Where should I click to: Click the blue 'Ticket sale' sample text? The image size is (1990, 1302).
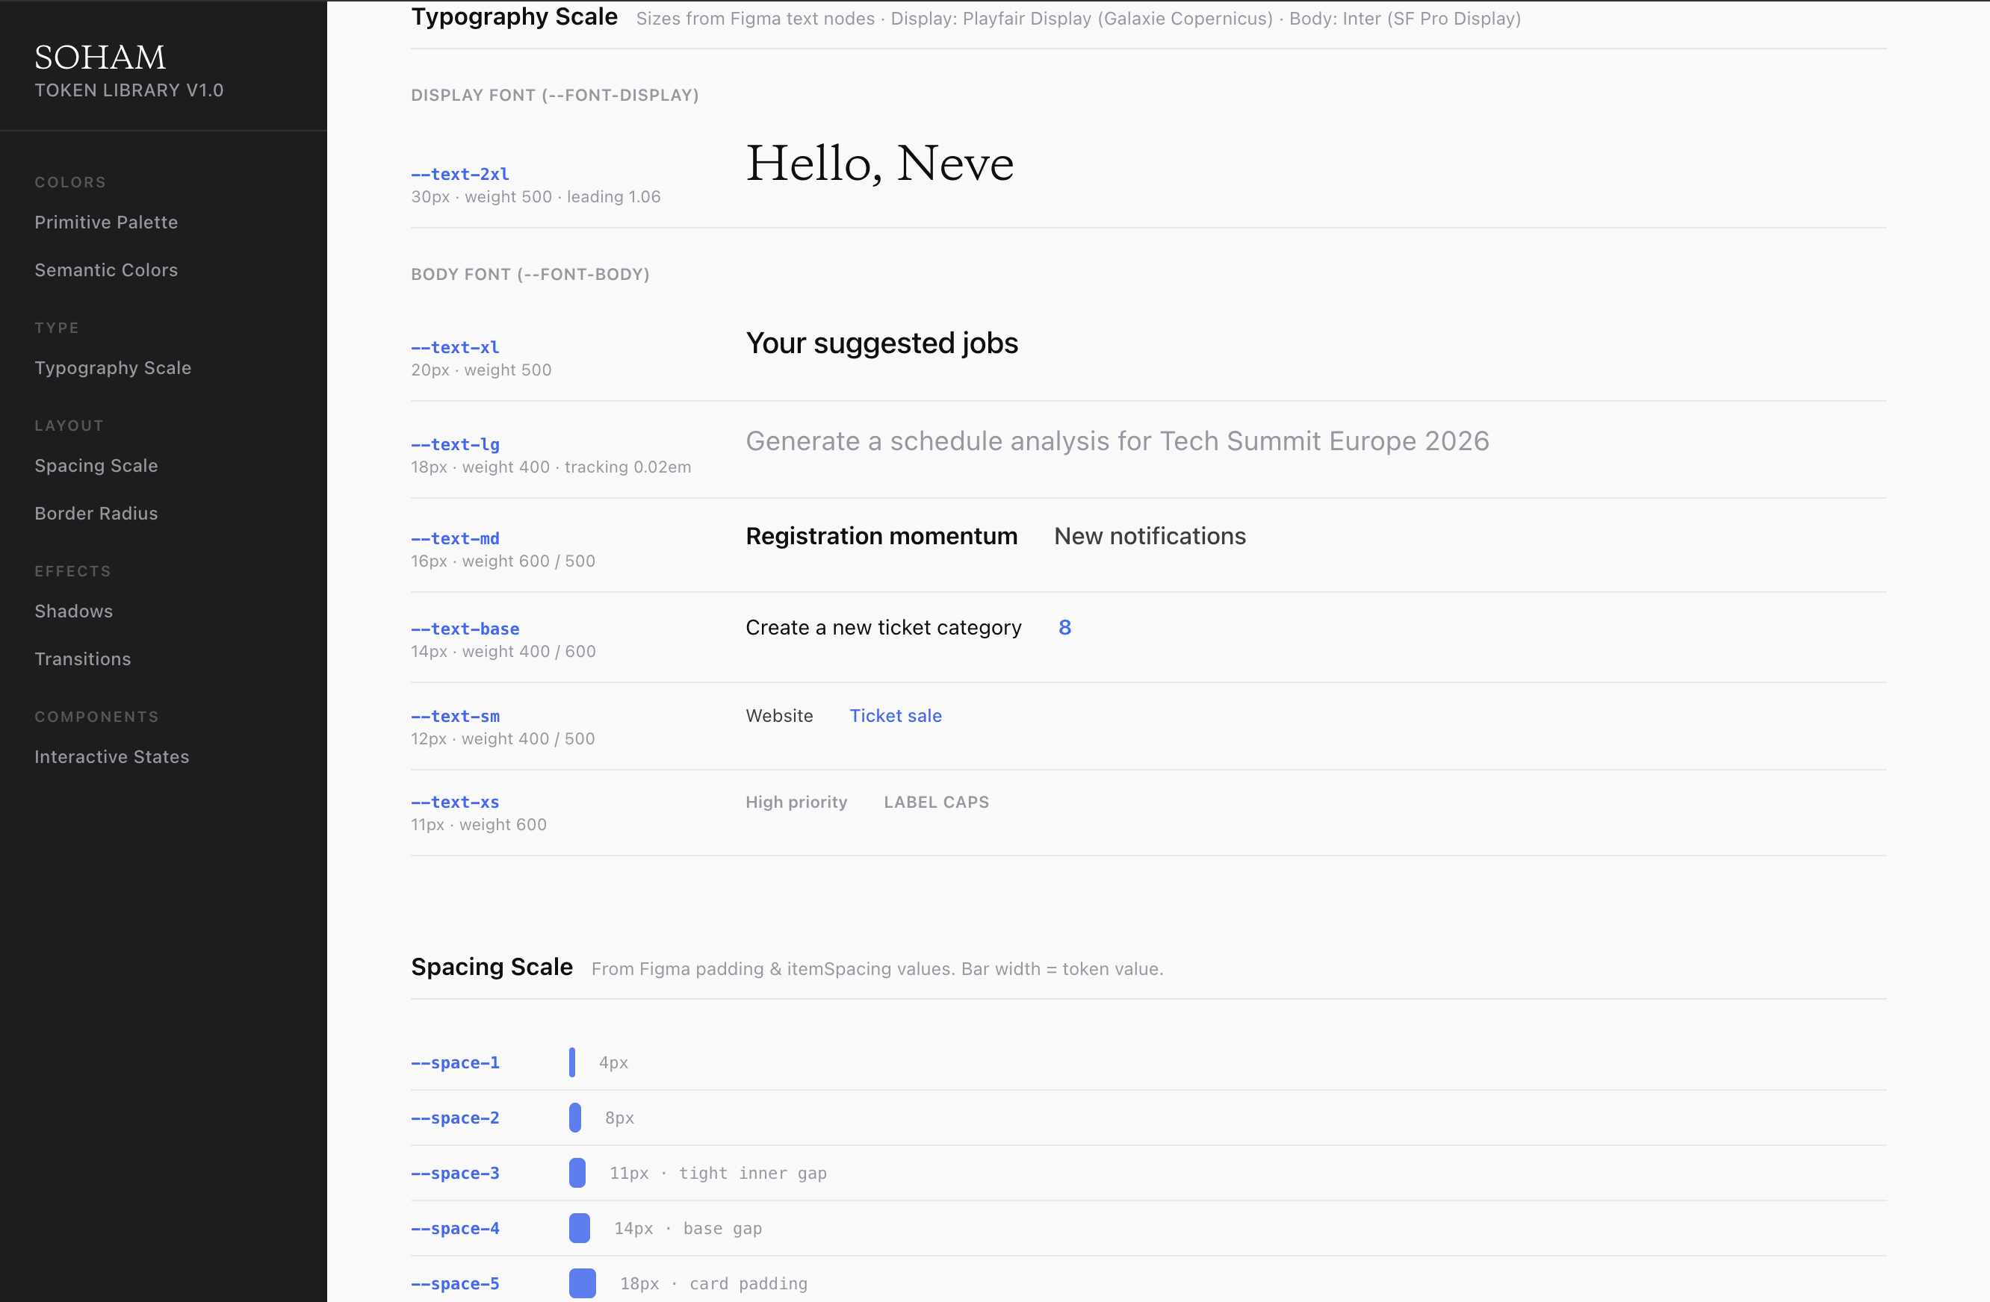896,715
